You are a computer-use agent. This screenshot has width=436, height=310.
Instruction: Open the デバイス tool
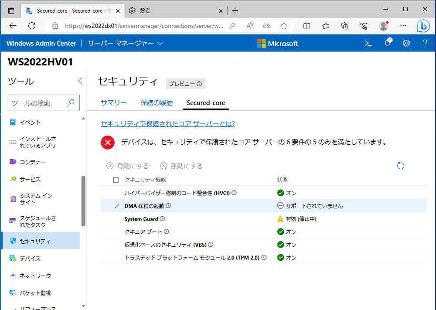[x=41, y=258]
